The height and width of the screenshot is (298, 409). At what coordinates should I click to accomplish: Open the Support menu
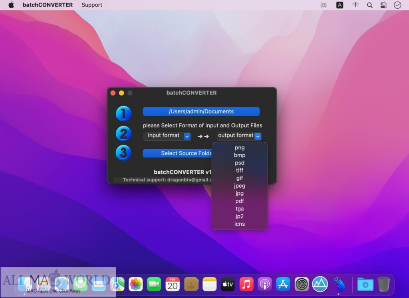click(x=91, y=5)
